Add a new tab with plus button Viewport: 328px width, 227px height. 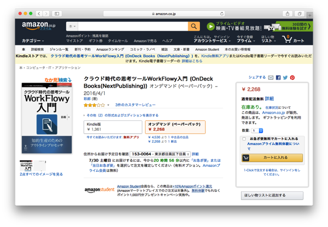coord(310,15)
